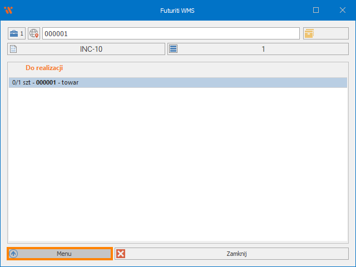The image size is (356, 267).
Task: Focus the code input field containing 000001
Action: [171, 33]
